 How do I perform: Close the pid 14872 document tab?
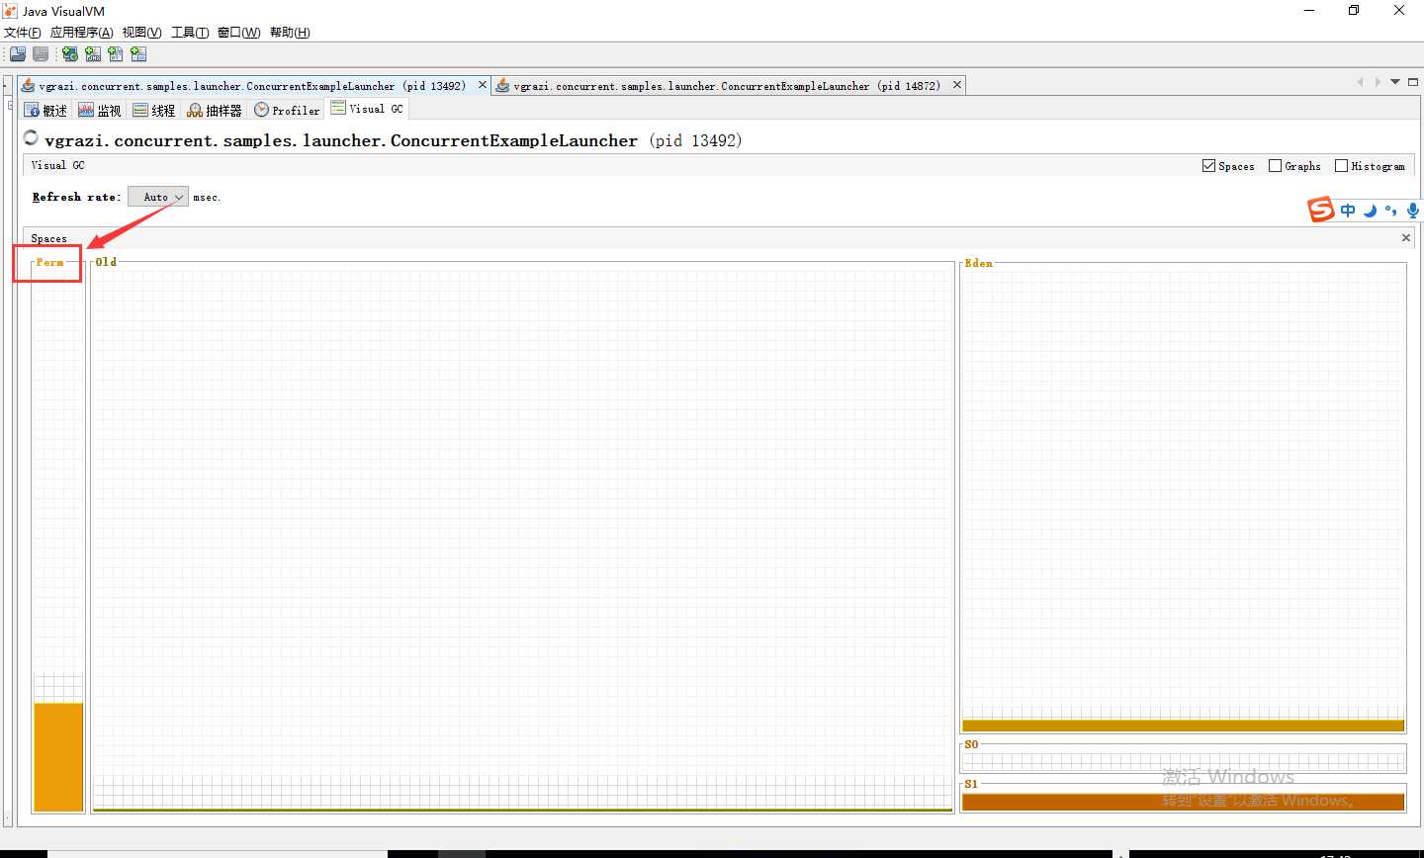point(957,85)
